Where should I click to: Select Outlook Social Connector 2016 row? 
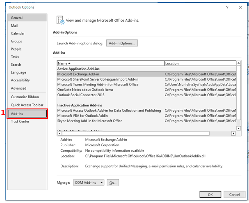146,95
